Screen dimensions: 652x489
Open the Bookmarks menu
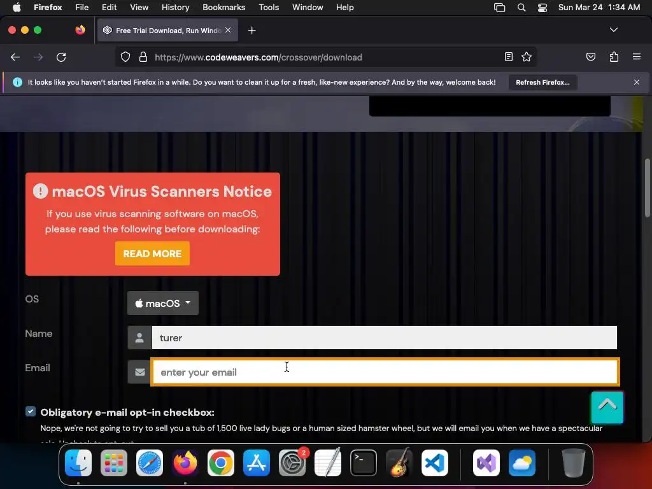[x=223, y=8]
